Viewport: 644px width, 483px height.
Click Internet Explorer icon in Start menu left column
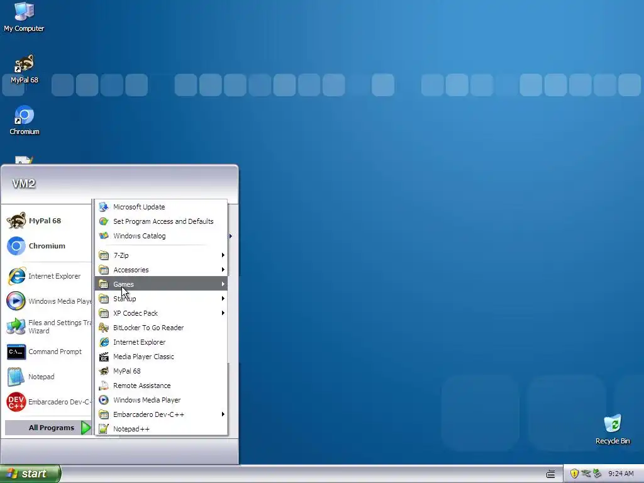coord(16,276)
